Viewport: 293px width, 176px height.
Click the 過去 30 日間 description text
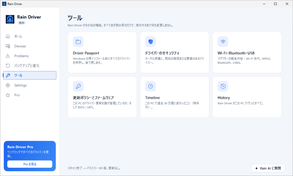(x=172, y=105)
